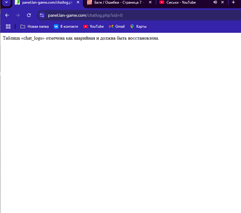View site information icon in address bar
Viewport: 241px width, 213px height.
tap(42, 15)
